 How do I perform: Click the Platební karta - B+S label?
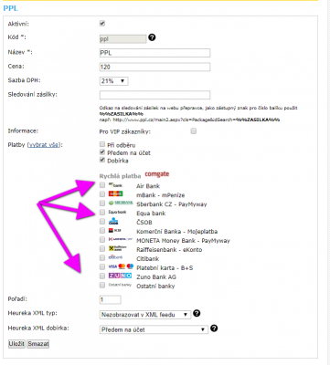coord(165,267)
